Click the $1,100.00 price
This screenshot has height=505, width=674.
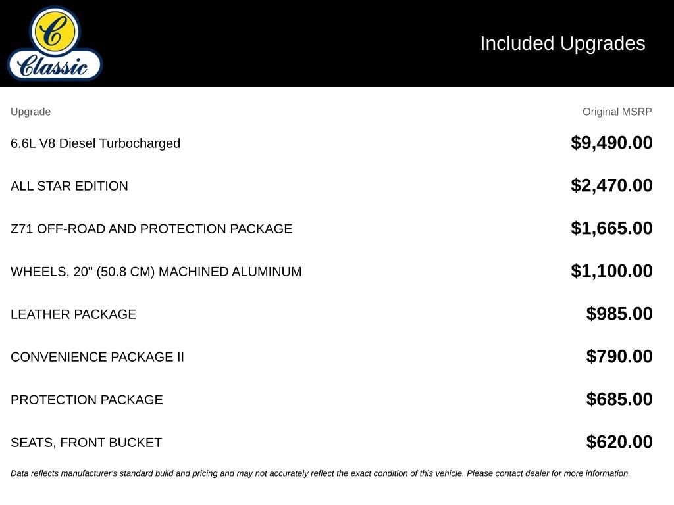coord(611,271)
